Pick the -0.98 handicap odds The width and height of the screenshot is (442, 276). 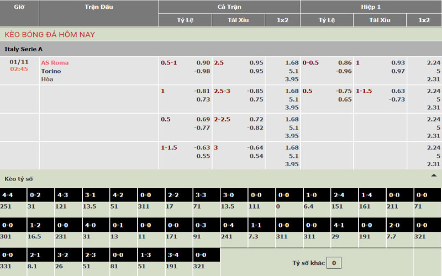click(x=202, y=71)
